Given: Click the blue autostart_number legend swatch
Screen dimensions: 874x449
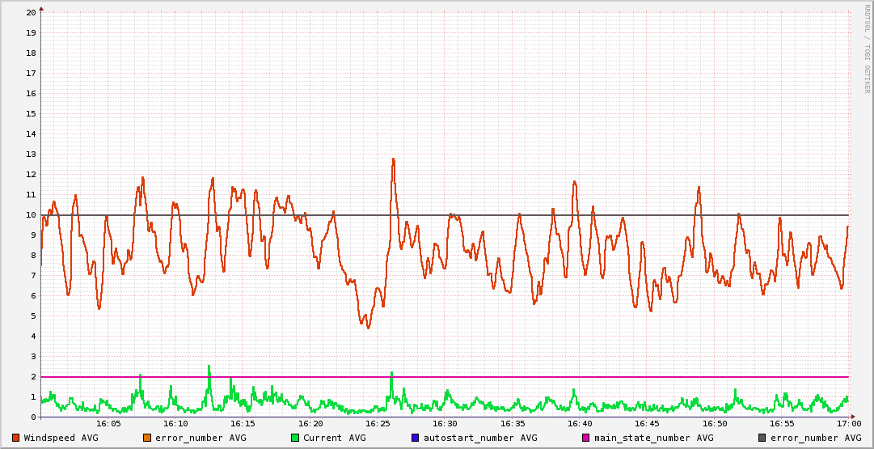Looking at the screenshot, I should [x=416, y=438].
